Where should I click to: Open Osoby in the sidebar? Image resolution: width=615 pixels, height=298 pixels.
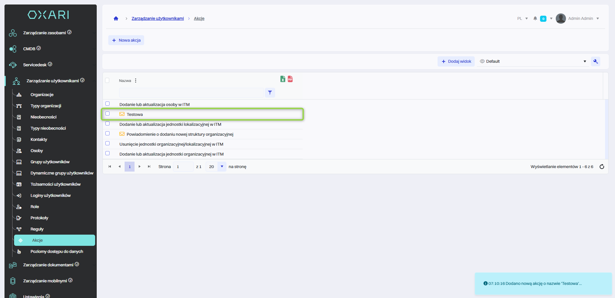pos(37,151)
